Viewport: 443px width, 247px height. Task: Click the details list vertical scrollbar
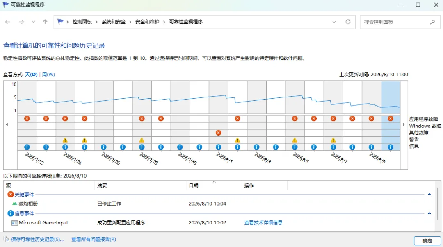[438, 203]
